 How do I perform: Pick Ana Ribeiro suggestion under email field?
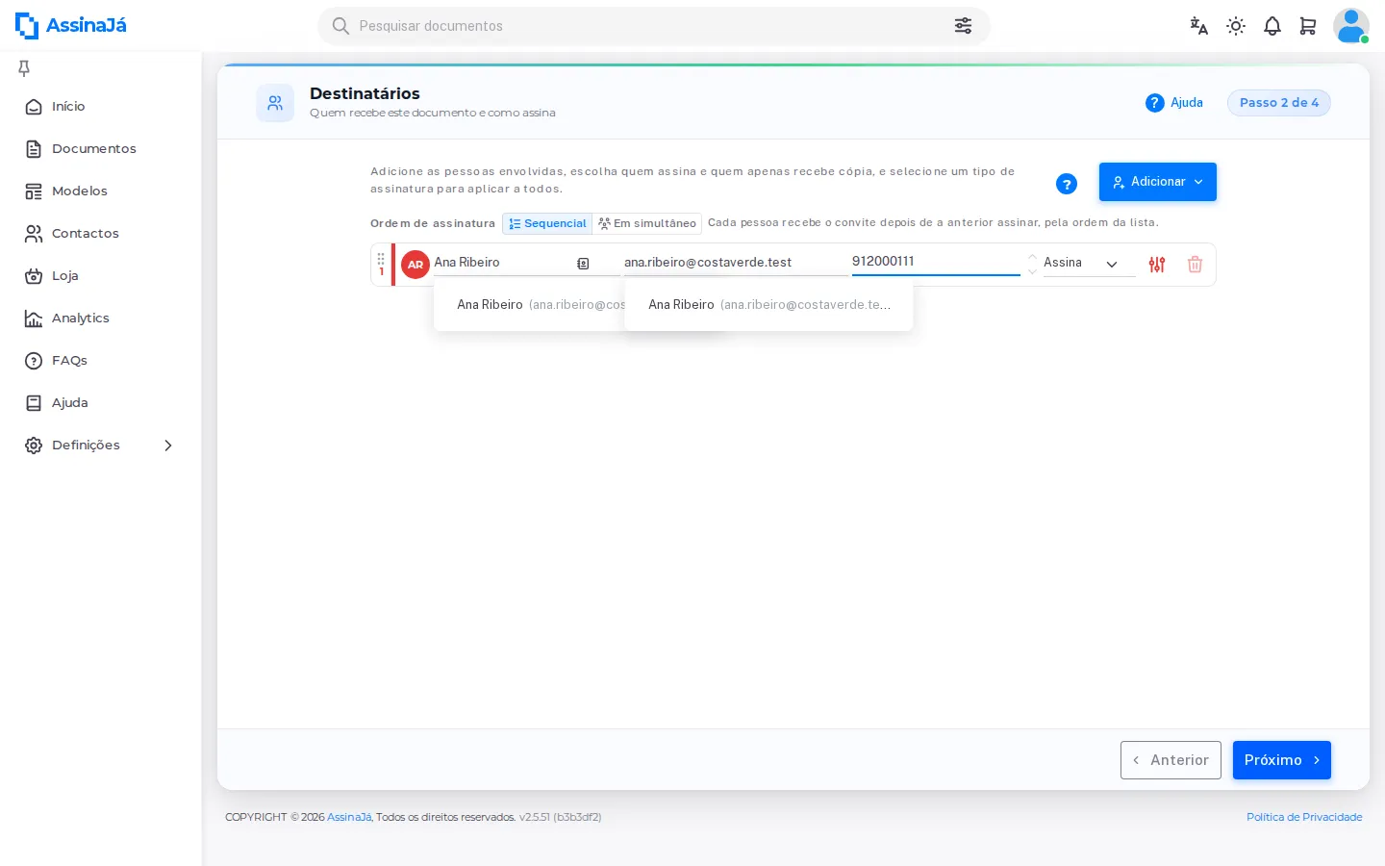(768, 305)
